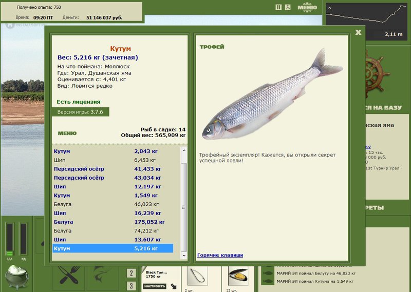Click the pause icon in top bar

[278, 7]
